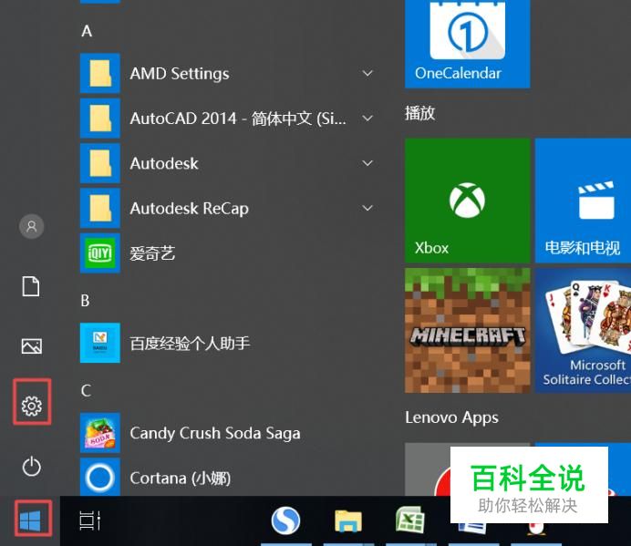The width and height of the screenshot is (631, 546).
Task: Open the Pictures sidebar icon
Action: click(x=31, y=346)
